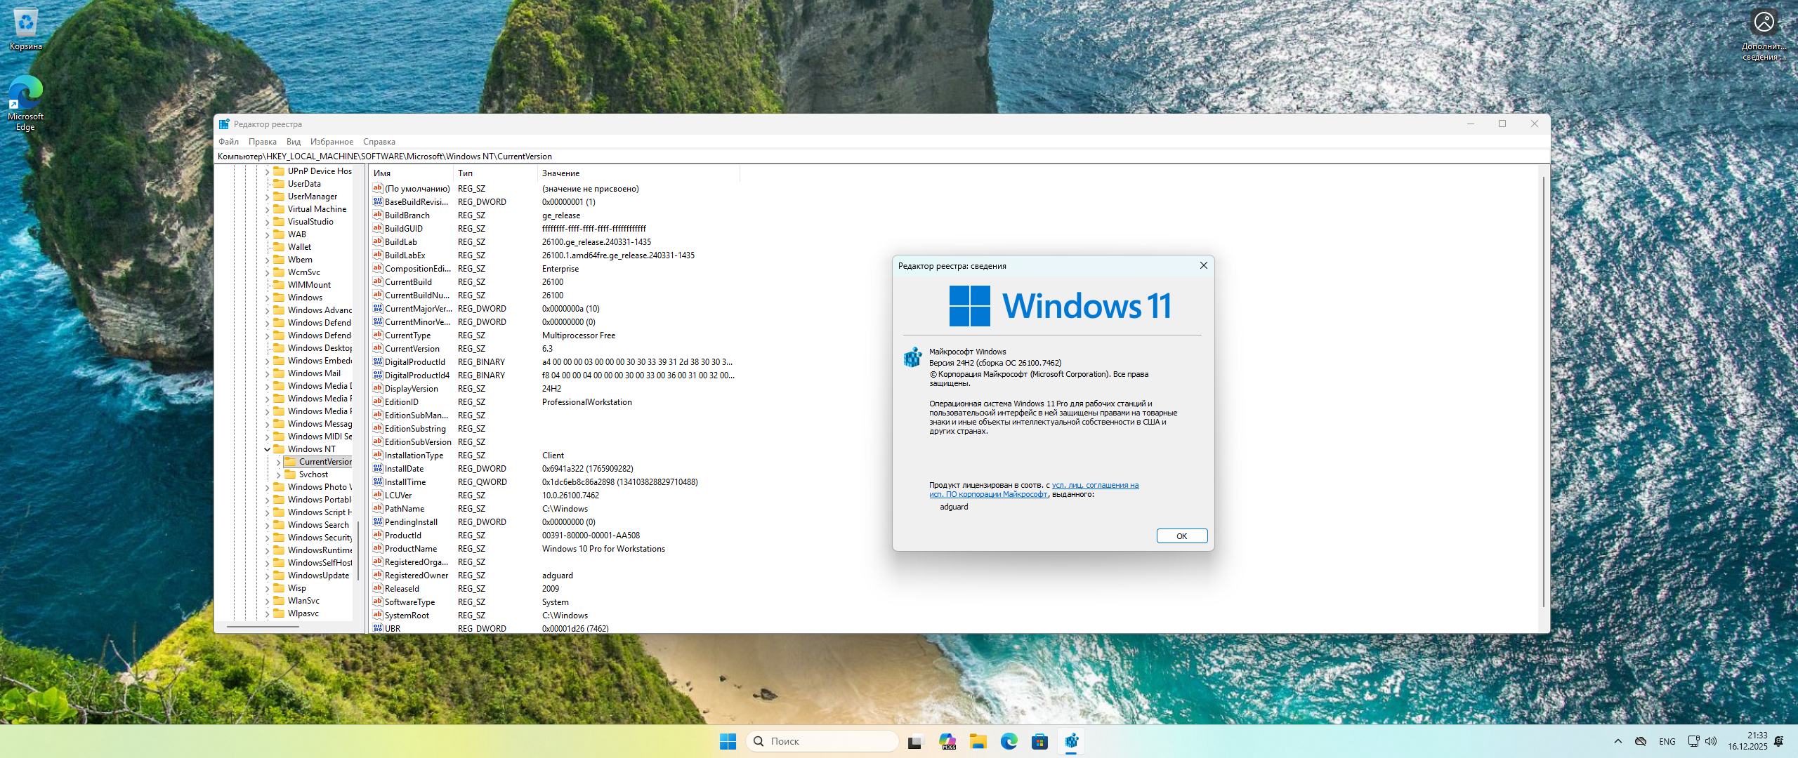Viewport: 1798px width, 758px height.
Task: Click the Windows Start button
Action: point(728,741)
